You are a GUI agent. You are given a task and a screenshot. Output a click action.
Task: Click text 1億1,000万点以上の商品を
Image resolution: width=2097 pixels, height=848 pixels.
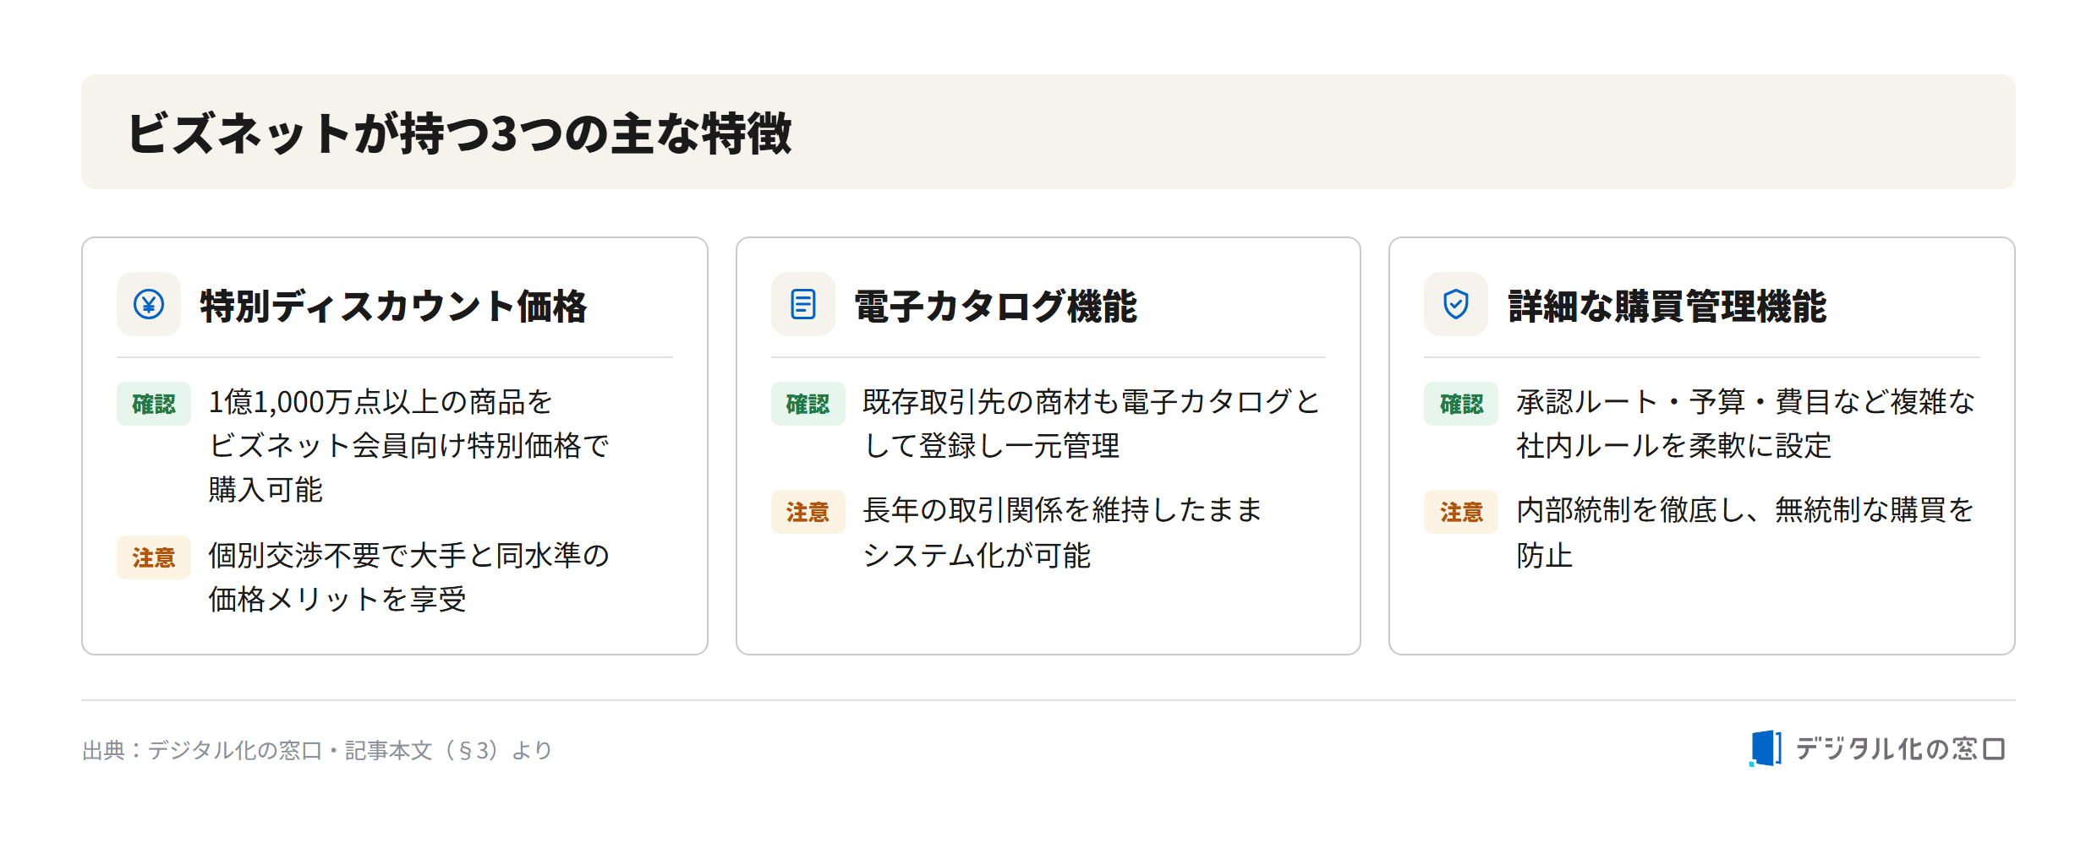(x=381, y=402)
